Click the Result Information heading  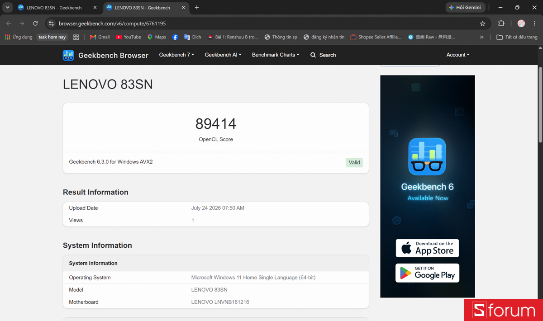coord(95,192)
